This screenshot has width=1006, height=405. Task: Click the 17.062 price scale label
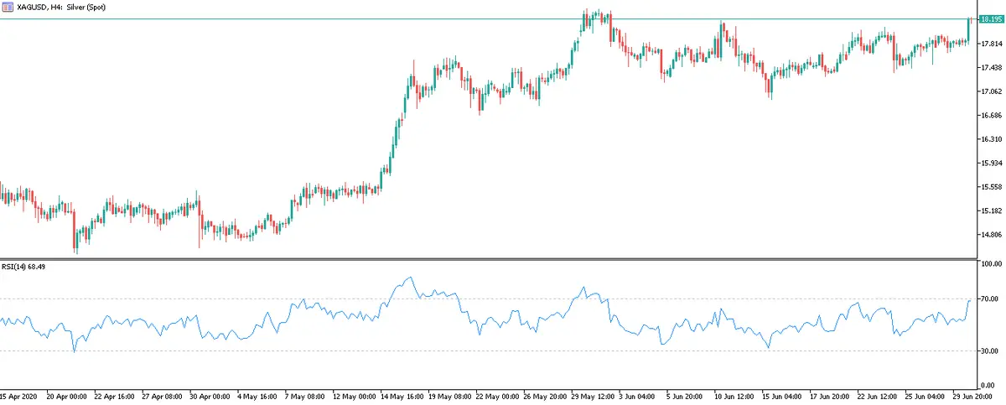coord(990,91)
